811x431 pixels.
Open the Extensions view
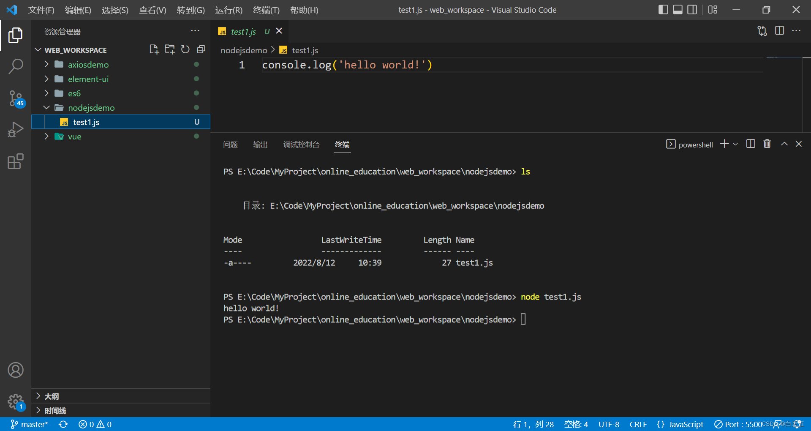pyautogui.click(x=16, y=161)
